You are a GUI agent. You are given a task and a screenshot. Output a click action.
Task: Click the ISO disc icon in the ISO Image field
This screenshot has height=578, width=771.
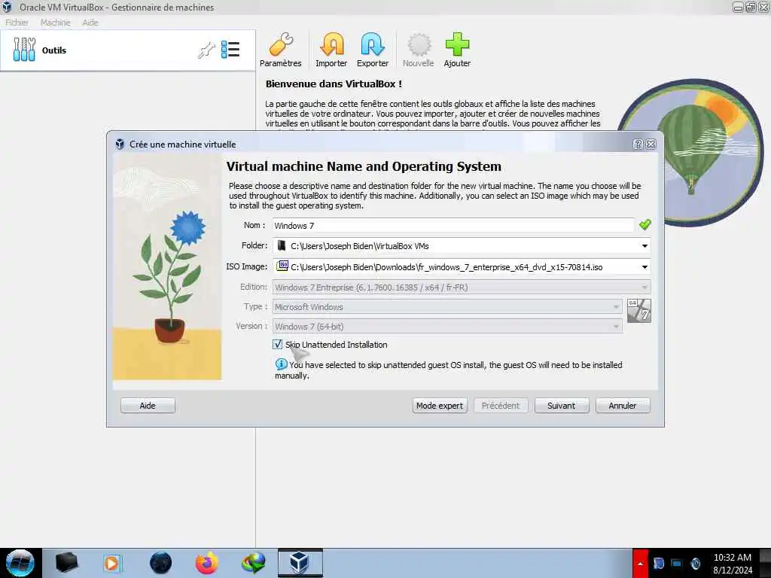[x=282, y=266]
